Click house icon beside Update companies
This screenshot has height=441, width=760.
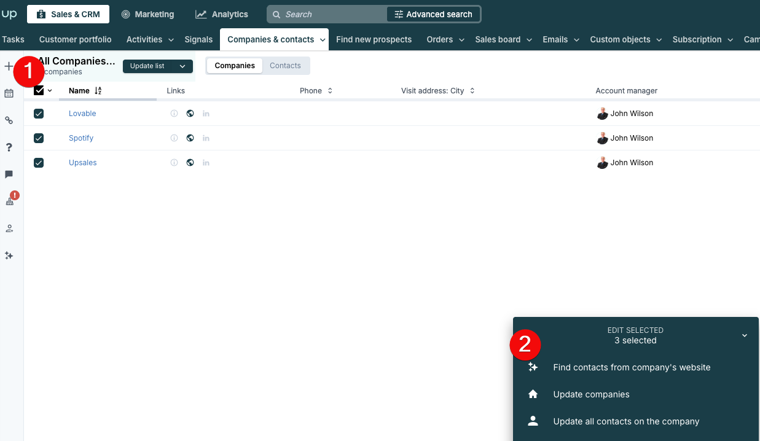click(x=533, y=394)
